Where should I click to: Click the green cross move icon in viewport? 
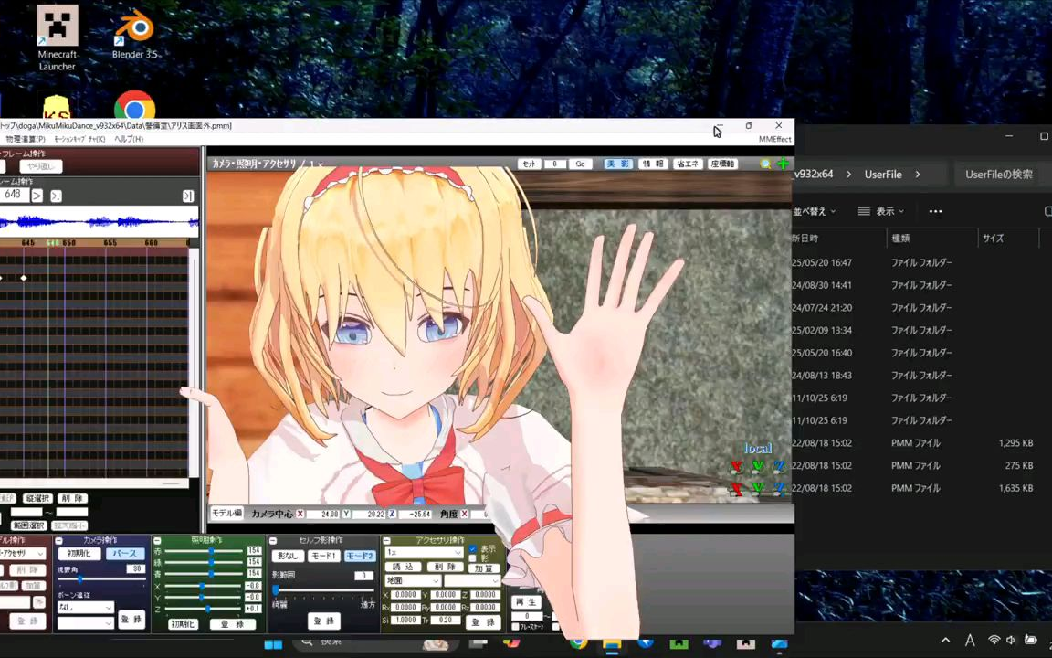coord(783,164)
